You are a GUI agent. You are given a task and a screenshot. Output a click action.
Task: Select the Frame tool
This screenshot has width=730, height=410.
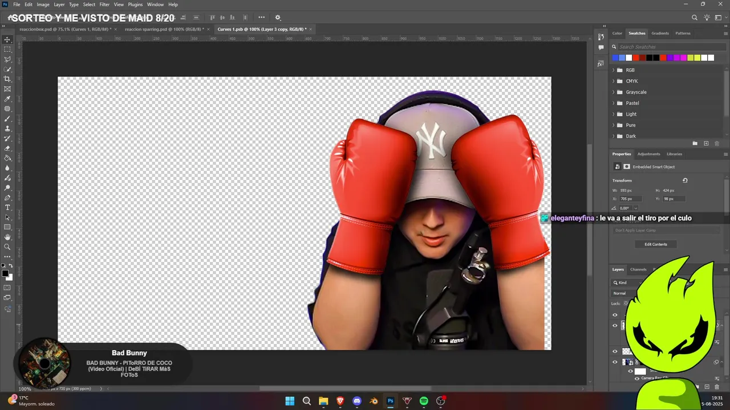tap(7, 89)
